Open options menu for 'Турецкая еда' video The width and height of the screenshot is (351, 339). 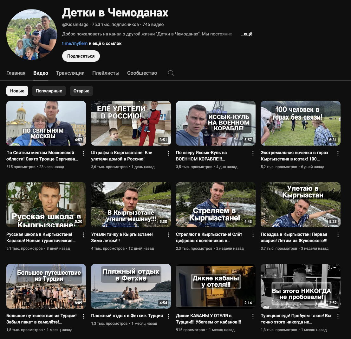(x=338, y=316)
